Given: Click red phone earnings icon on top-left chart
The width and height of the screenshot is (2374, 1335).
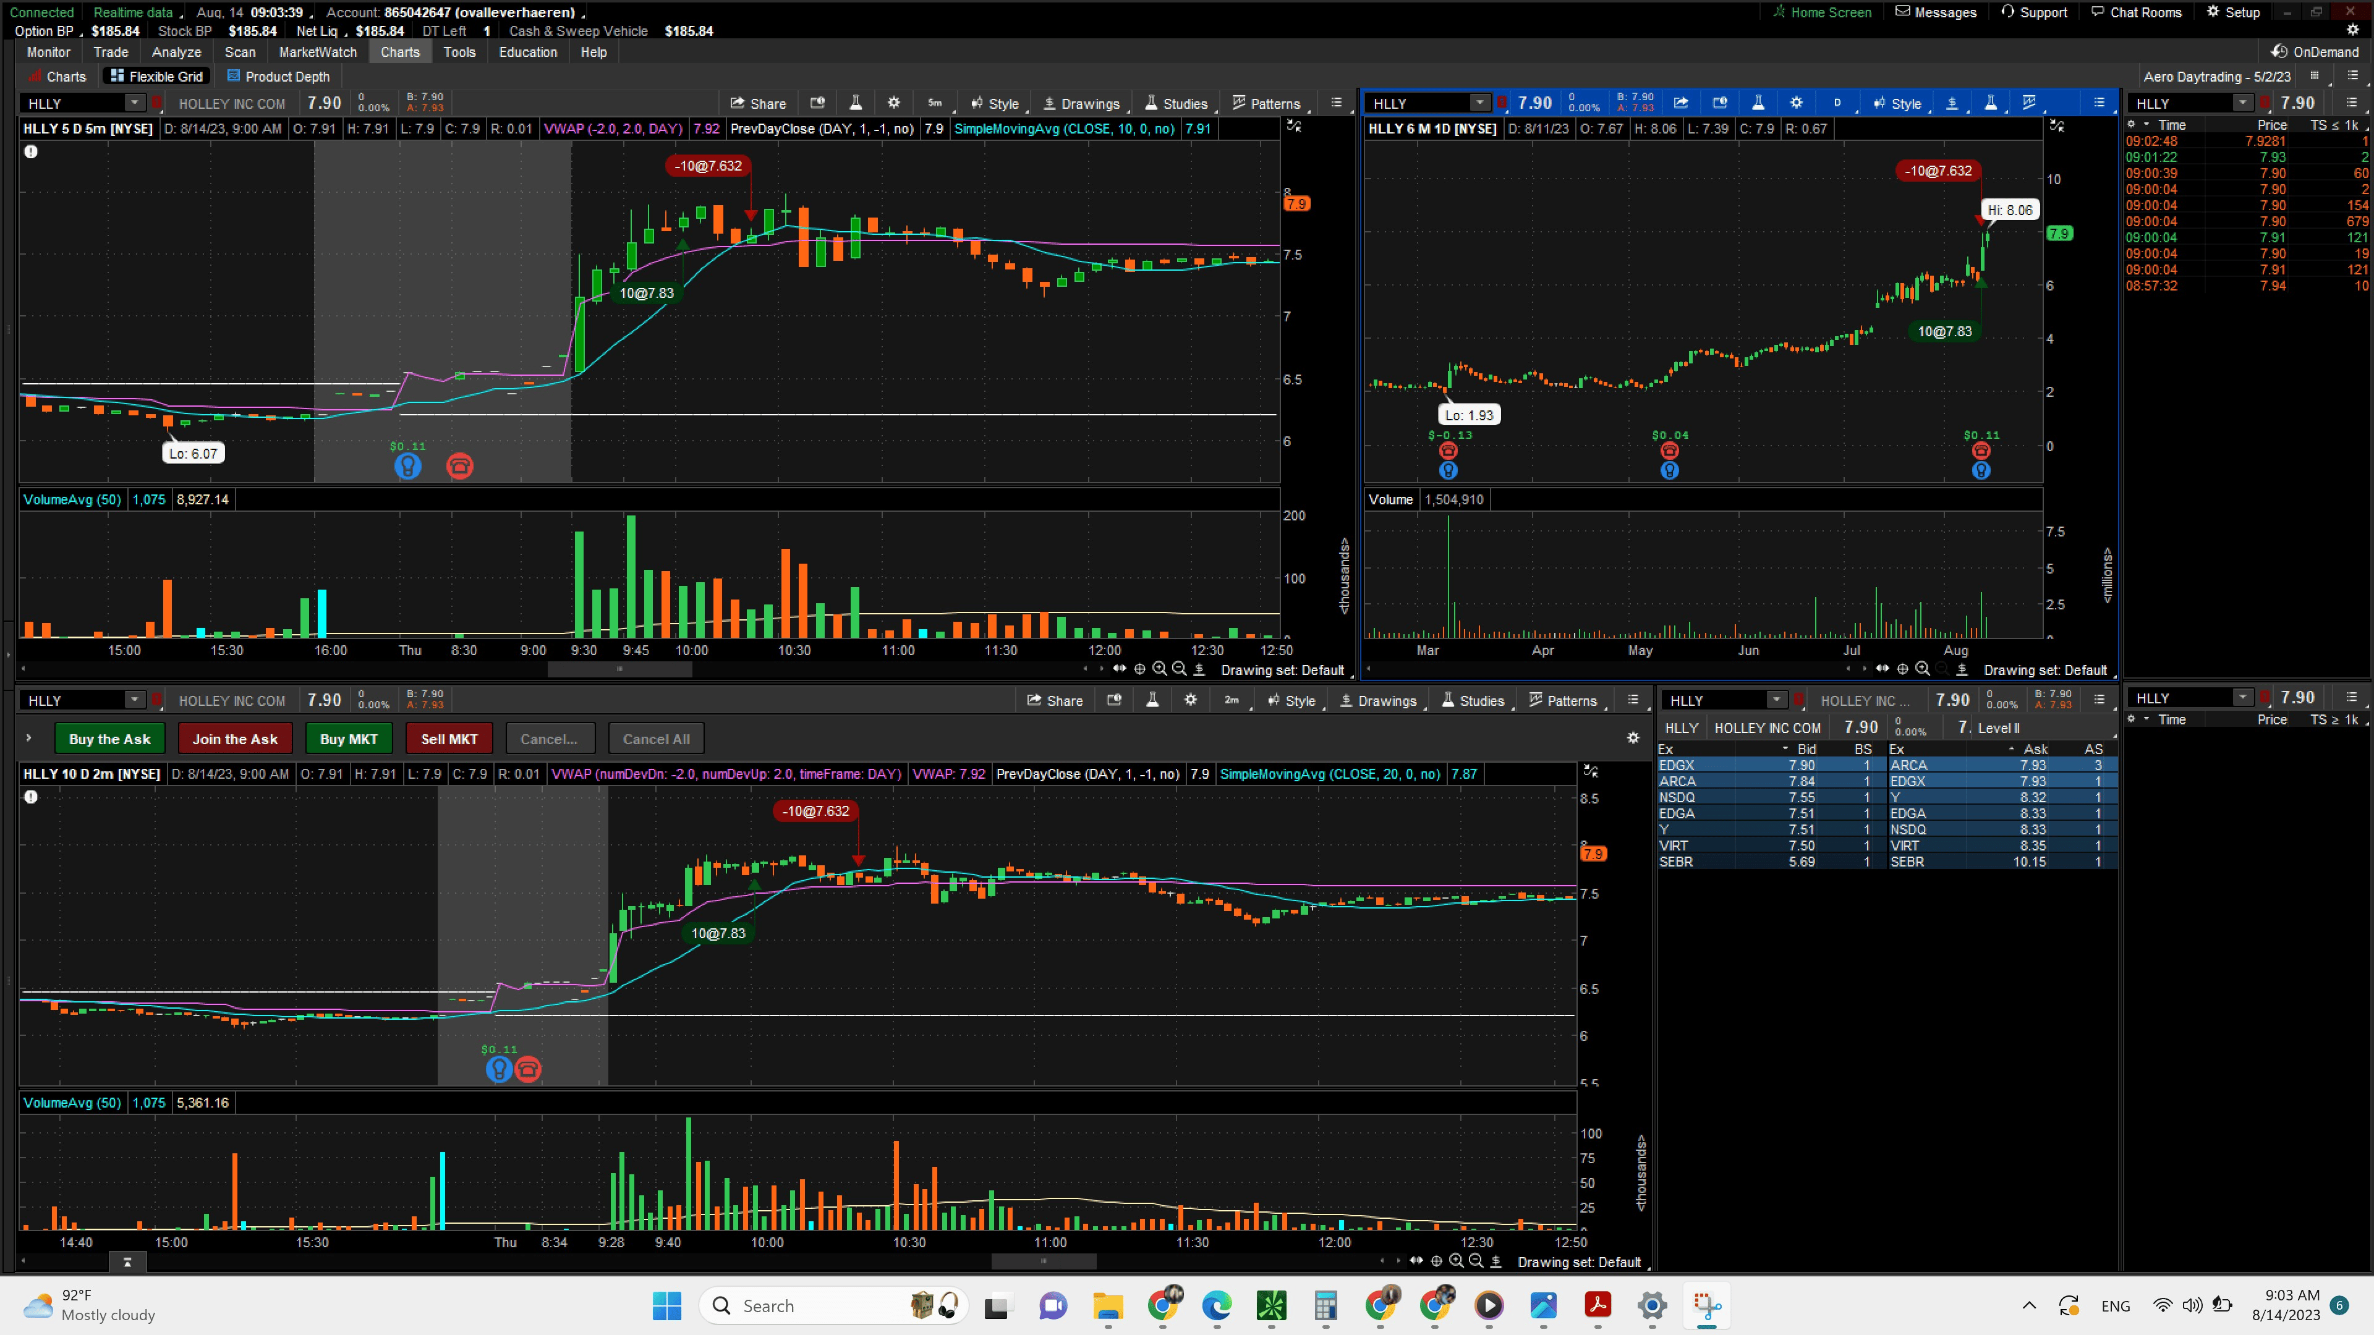Looking at the screenshot, I should point(460,466).
